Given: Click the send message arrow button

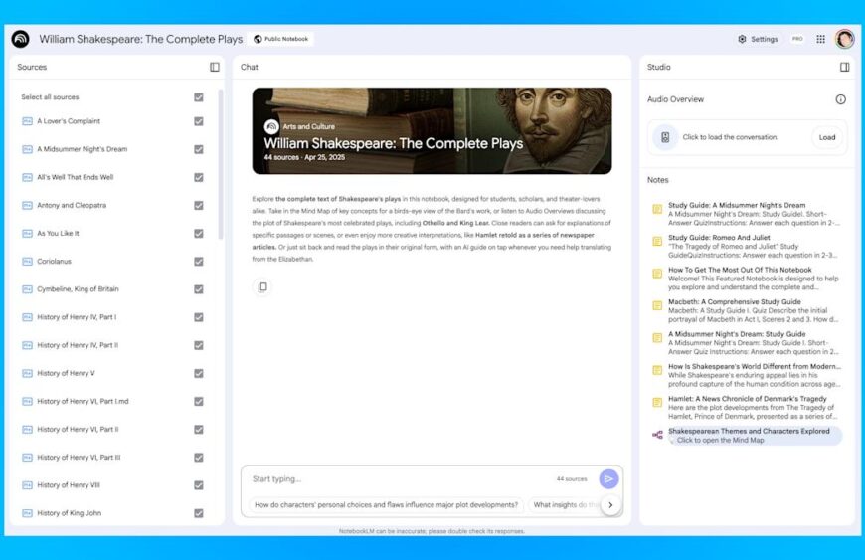Looking at the screenshot, I should pos(608,478).
